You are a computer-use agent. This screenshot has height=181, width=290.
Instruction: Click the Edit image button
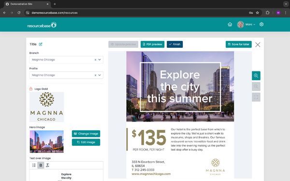[86, 142]
